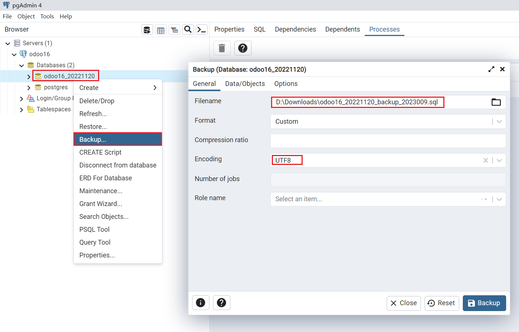This screenshot has width=519, height=332.
Task: Switch to the Dependencies tab
Action: (x=295, y=29)
